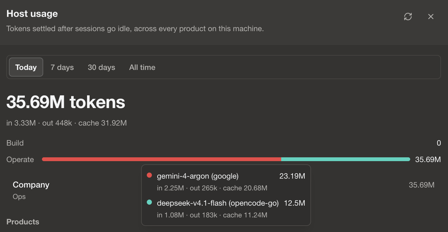The height and width of the screenshot is (232, 448).
Task: Click the red dot beside gemini-4-argon
Action: [149, 175]
